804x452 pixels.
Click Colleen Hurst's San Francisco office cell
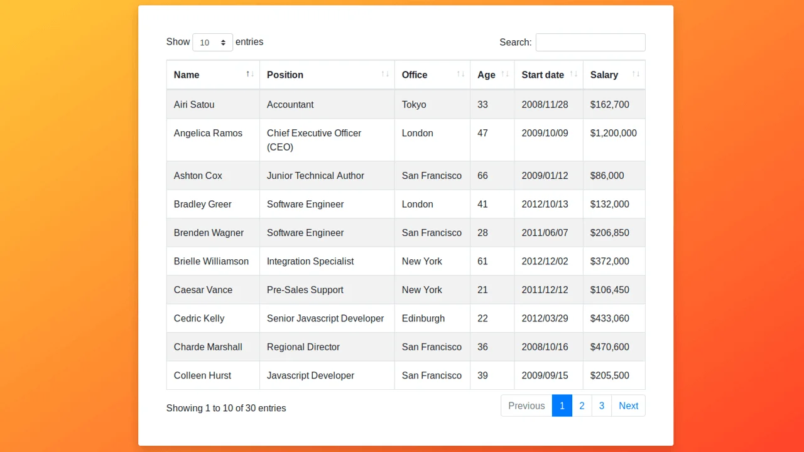[x=432, y=375]
